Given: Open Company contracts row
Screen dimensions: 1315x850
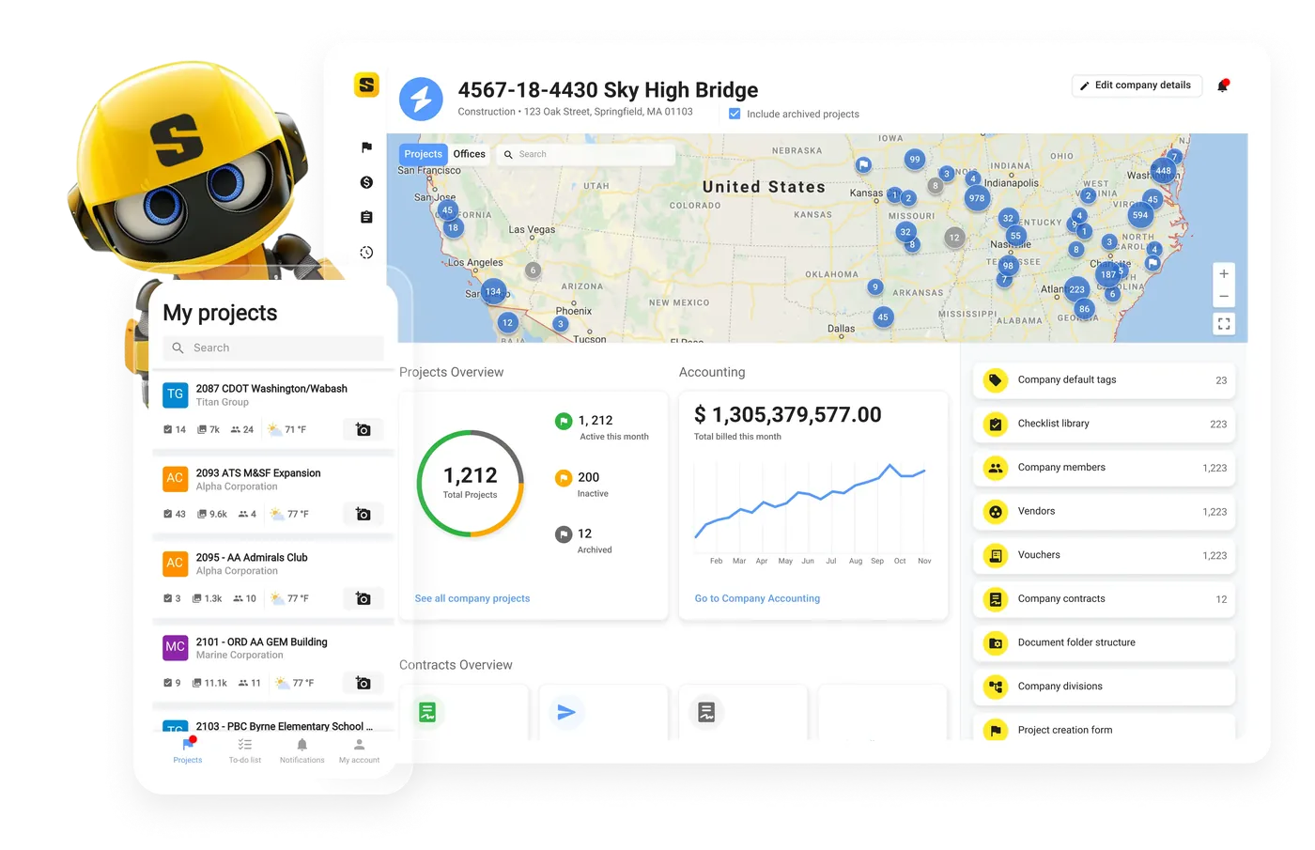Looking at the screenshot, I should pos(1105,599).
